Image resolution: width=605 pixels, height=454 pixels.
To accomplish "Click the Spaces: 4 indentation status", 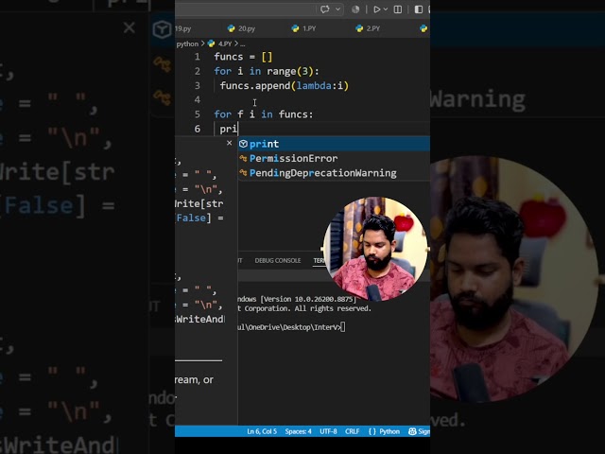I will (x=299, y=431).
